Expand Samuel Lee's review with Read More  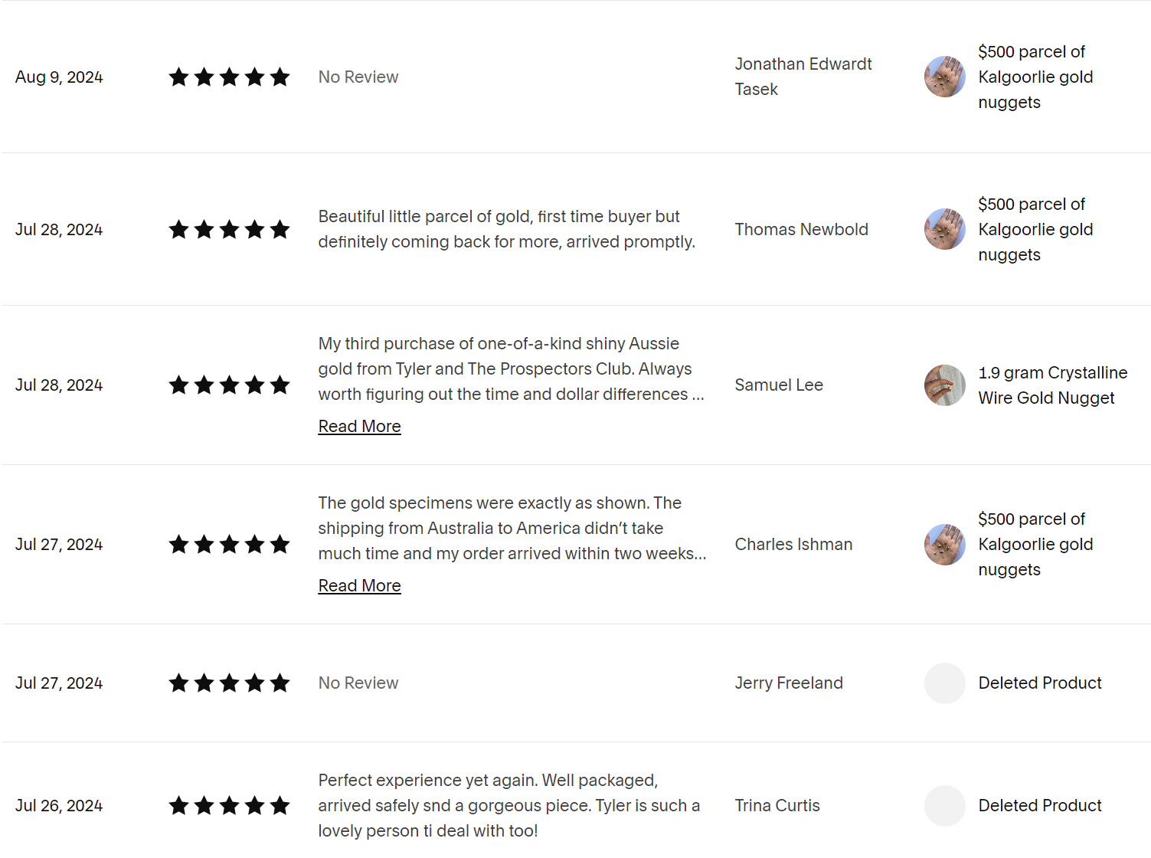(359, 427)
